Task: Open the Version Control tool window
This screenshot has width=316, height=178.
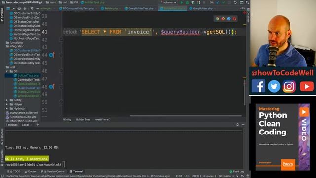Action: point(53,172)
